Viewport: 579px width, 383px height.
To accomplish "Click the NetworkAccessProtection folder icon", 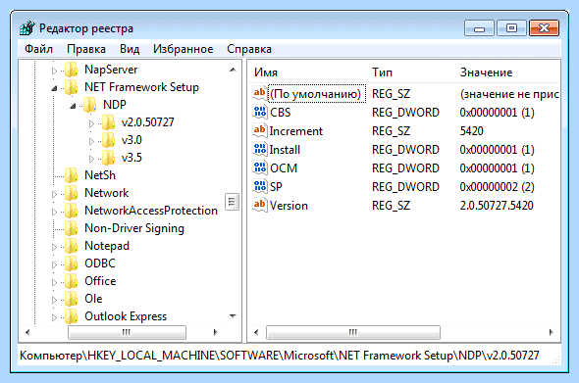I will point(71,211).
